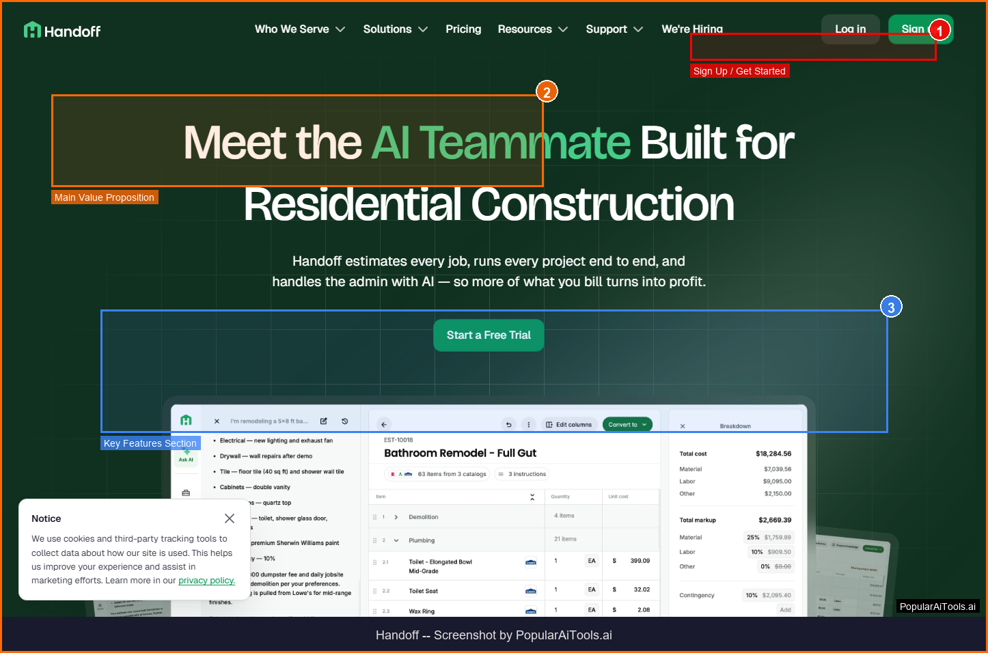Viewport: 988px width, 653px height.
Task: Open the Solutions dropdown menu
Action: [395, 29]
